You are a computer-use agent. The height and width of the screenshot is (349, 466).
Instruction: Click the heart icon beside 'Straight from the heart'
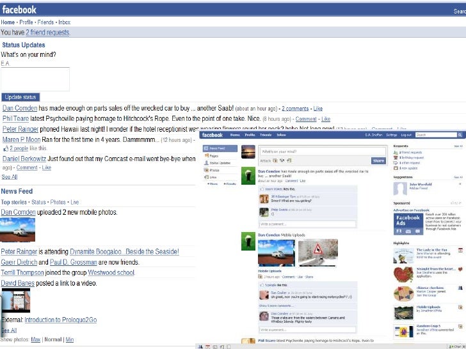coord(460,270)
